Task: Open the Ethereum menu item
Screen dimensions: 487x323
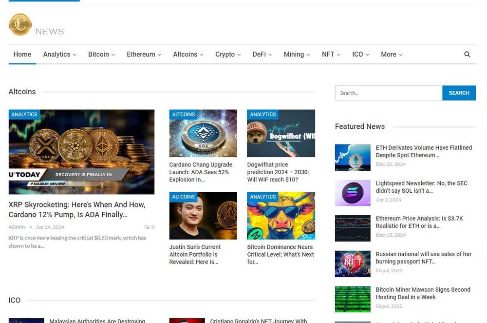Action: (x=141, y=54)
